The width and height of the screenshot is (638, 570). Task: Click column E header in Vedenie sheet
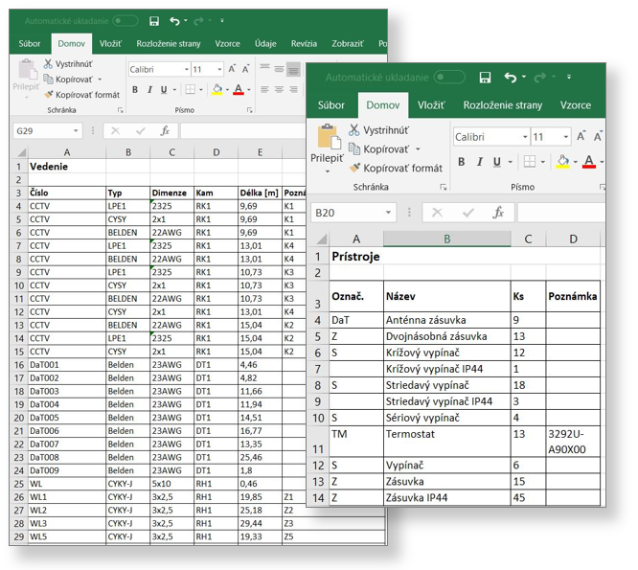(x=260, y=152)
